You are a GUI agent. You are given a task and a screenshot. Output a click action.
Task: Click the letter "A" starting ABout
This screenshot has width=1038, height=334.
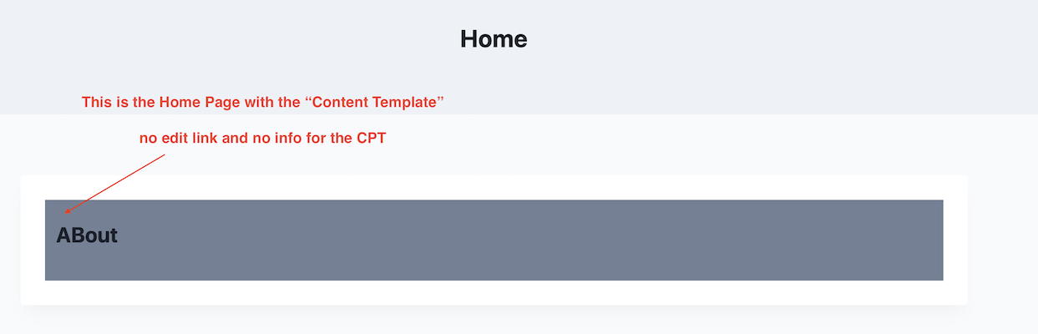click(63, 235)
